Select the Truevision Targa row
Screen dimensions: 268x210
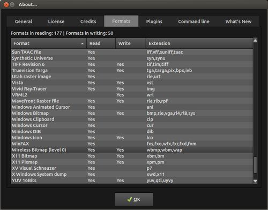click(x=132, y=70)
